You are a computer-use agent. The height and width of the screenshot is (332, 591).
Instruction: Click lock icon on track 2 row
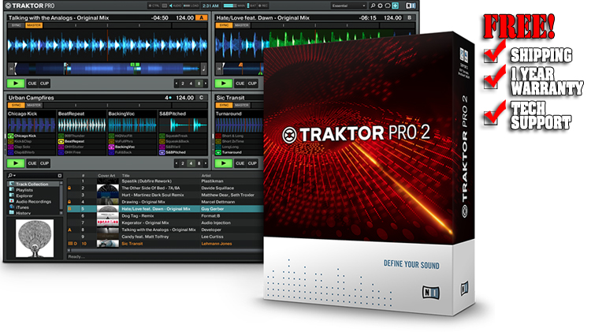[x=69, y=188]
